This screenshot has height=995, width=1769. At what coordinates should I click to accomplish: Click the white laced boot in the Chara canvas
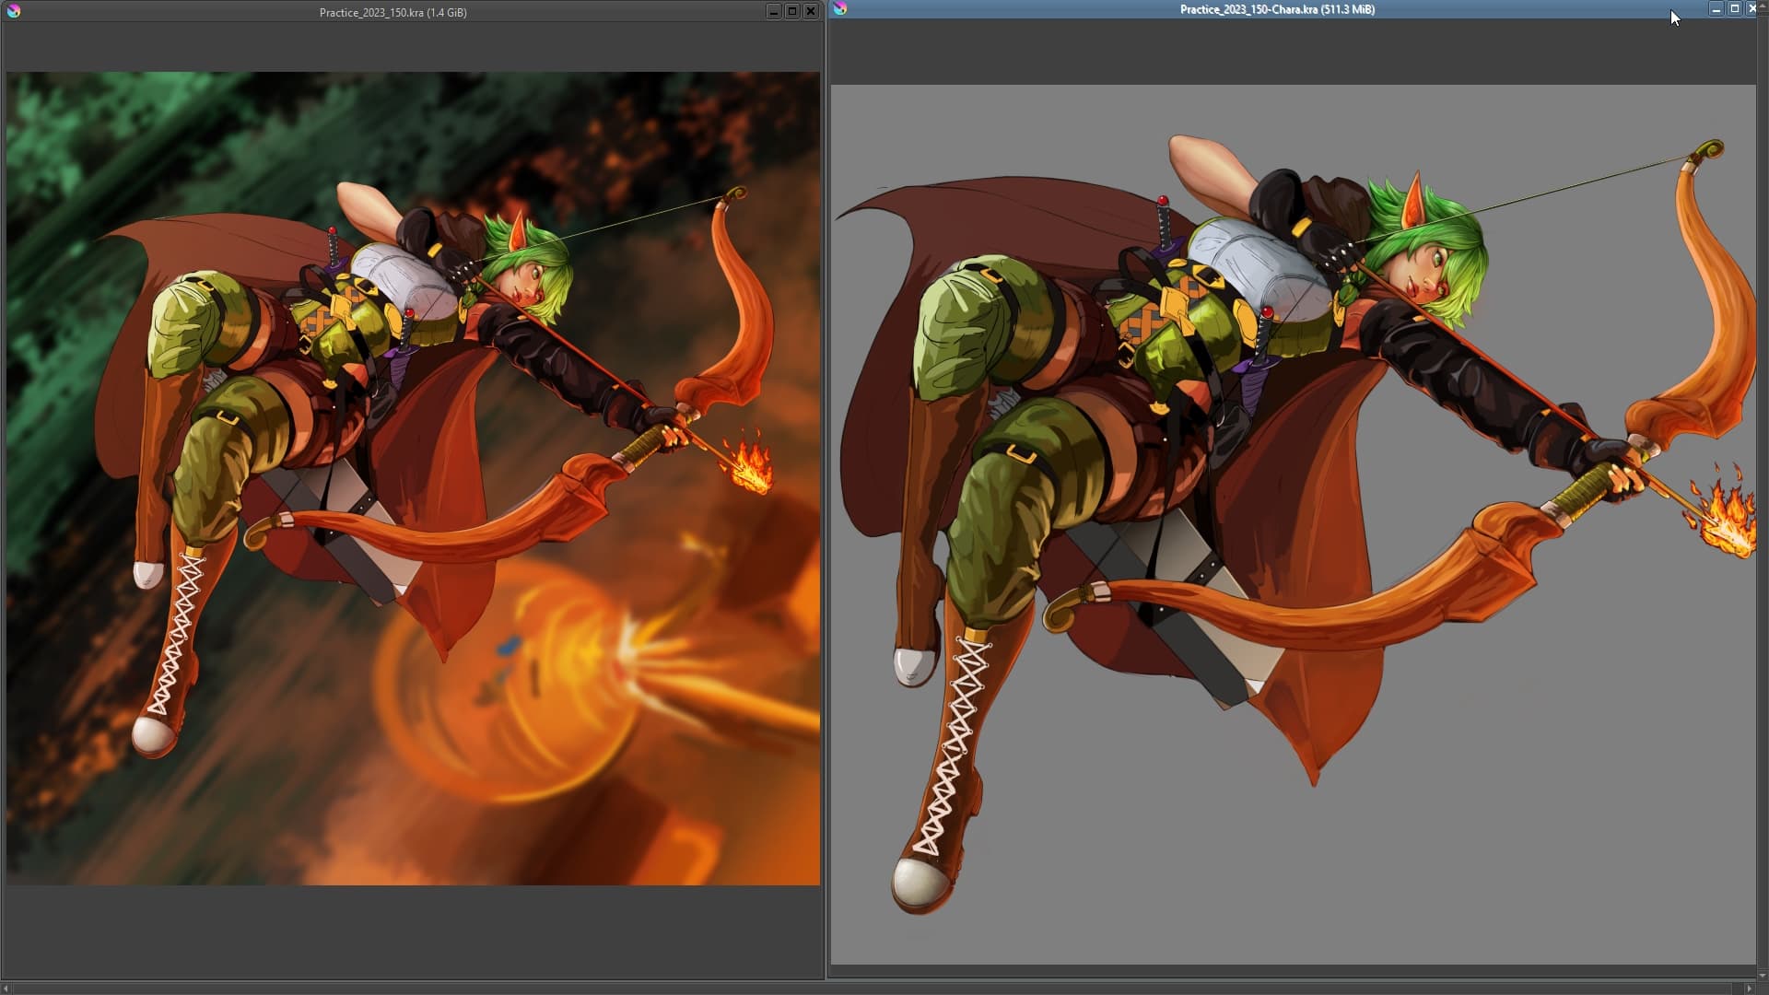pos(949,765)
